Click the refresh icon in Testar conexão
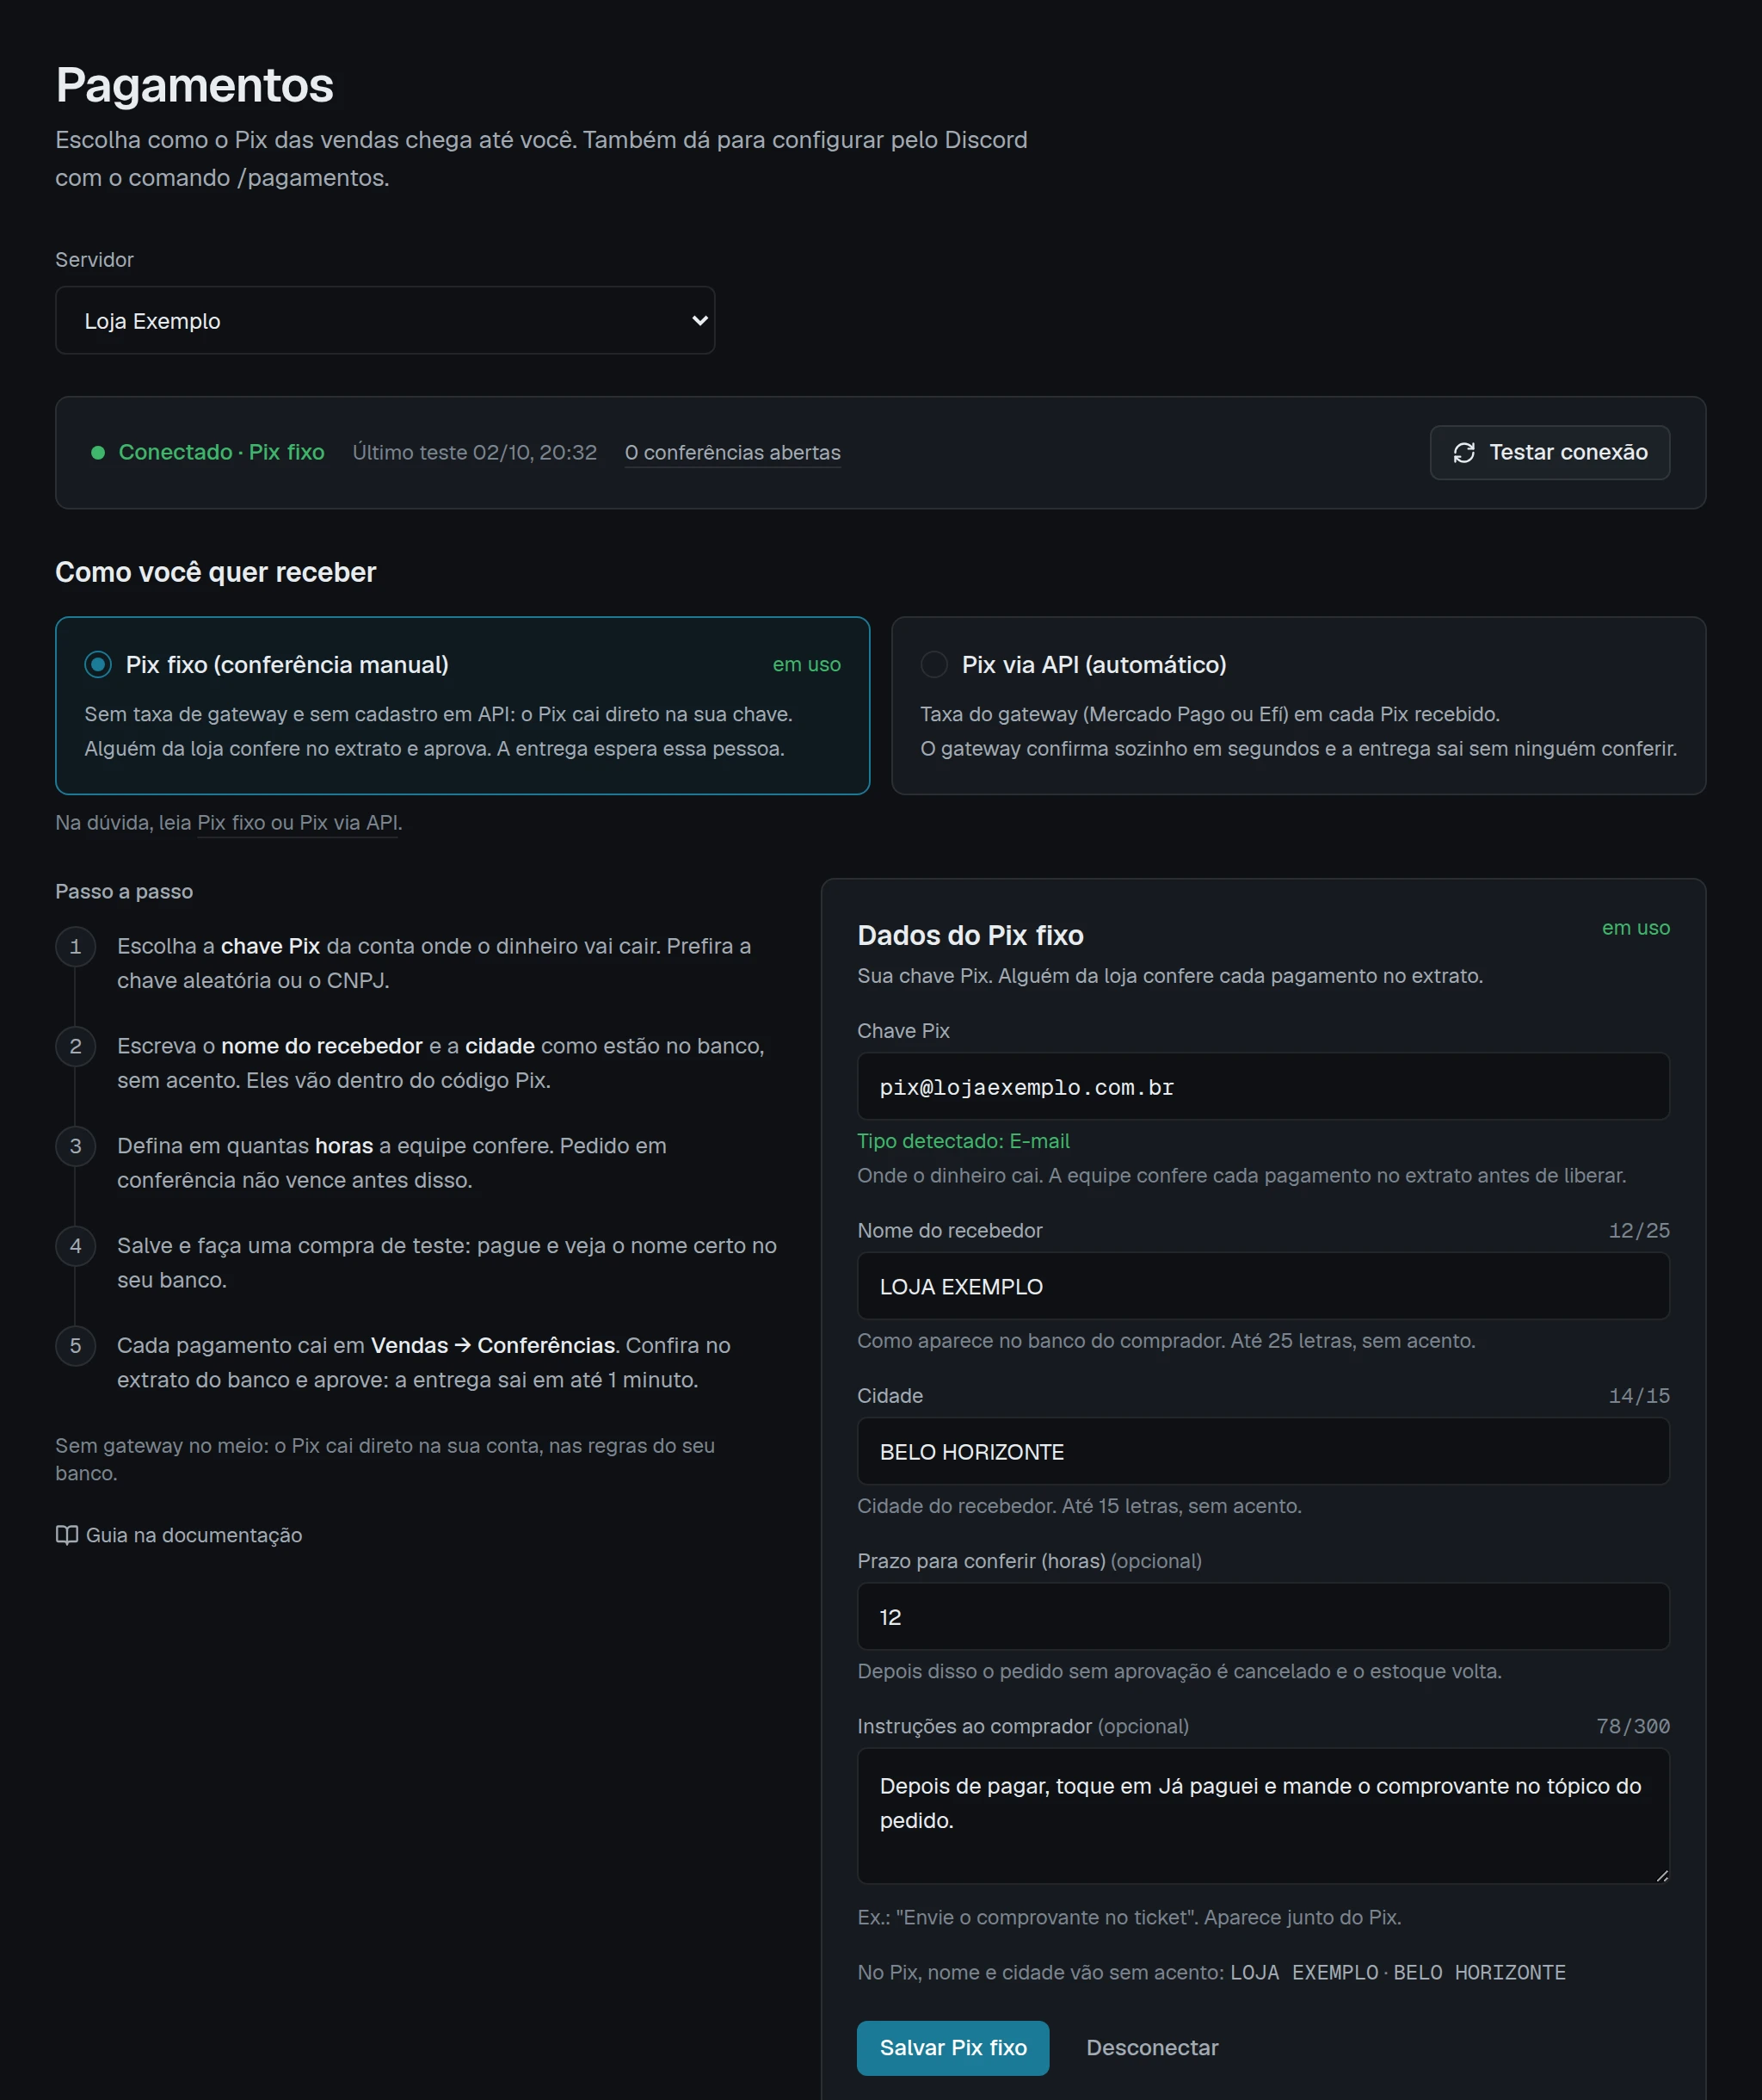The image size is (1762, 2100). pyautogui.click(x=1463, y=453)
